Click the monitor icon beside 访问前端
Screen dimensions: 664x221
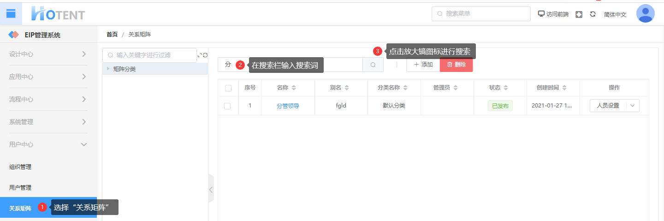(x=541, y=14)
